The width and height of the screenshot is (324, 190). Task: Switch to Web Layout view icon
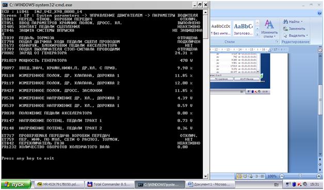coord(251,176)
